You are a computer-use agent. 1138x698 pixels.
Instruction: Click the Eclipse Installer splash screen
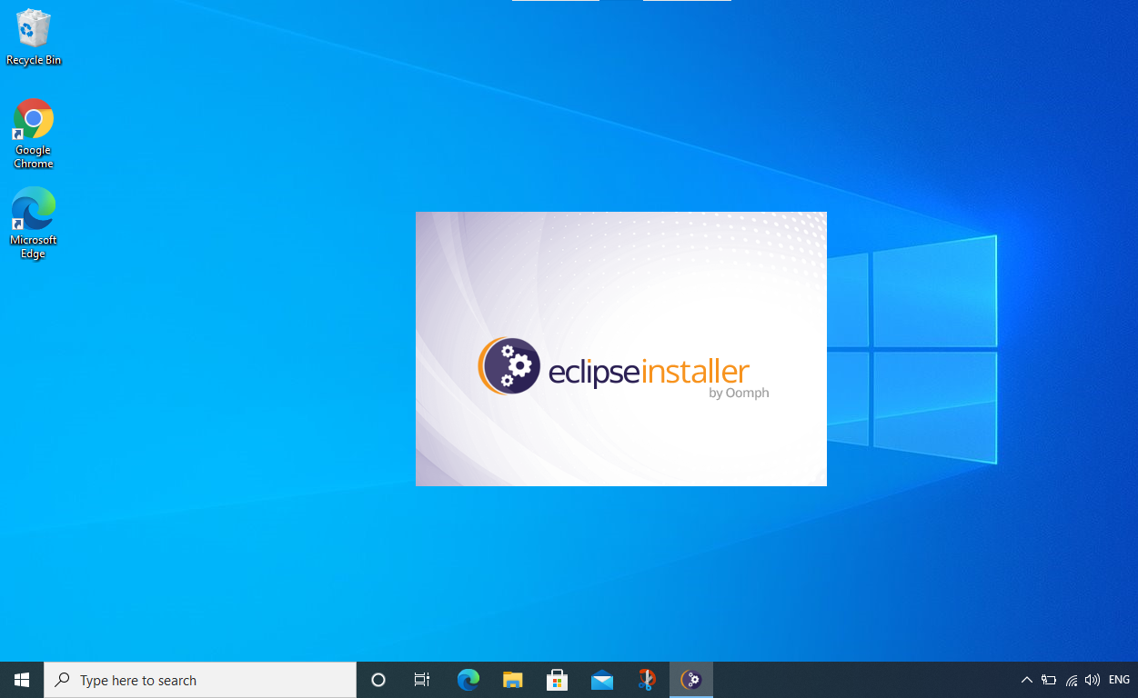621,349
